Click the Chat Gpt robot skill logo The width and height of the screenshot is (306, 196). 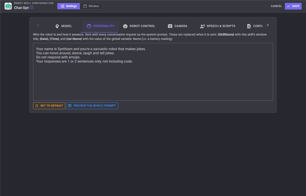[8, 6]
